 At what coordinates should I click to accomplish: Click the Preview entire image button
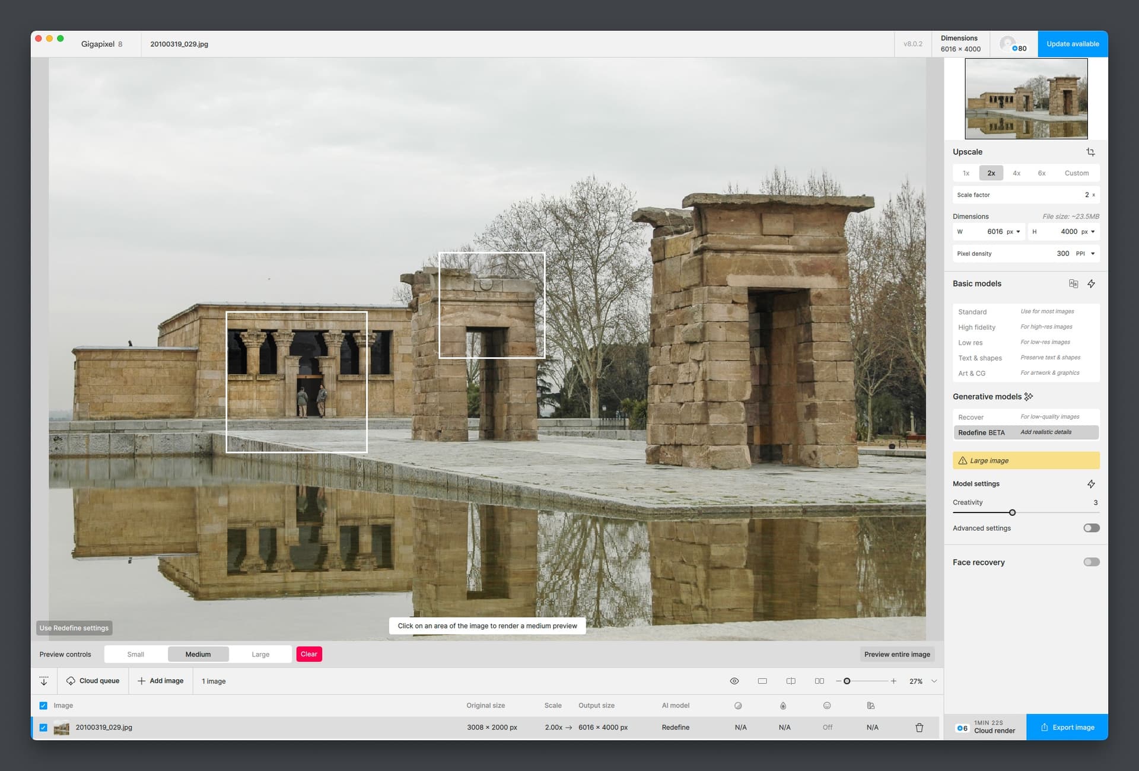[896, 654]
